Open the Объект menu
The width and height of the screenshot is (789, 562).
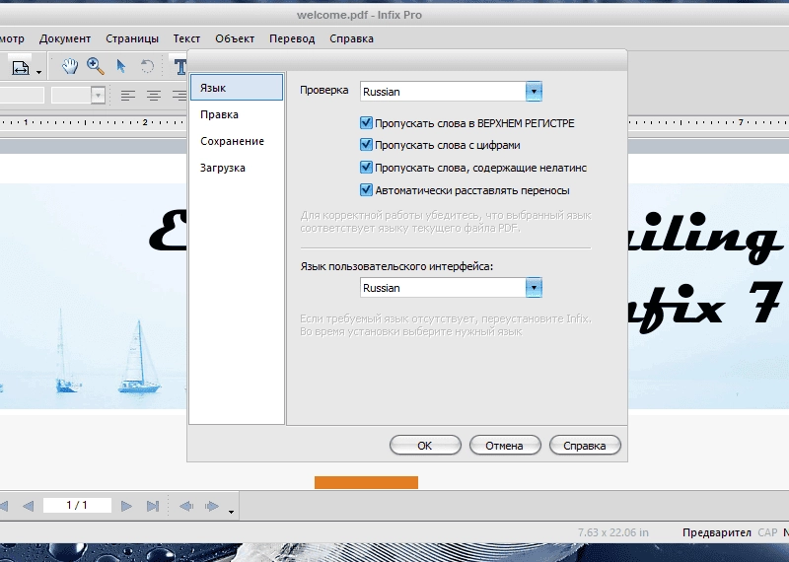tap(235, 38)
